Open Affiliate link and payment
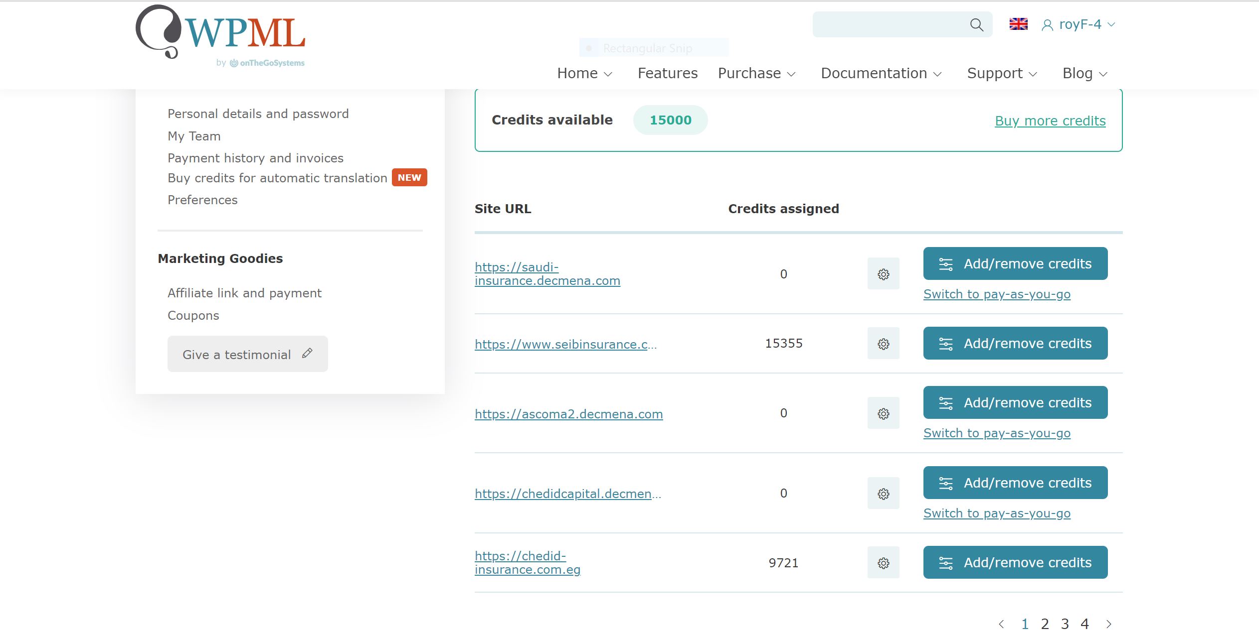Screen dimensions: 1259x635 [x=244, y=293]
